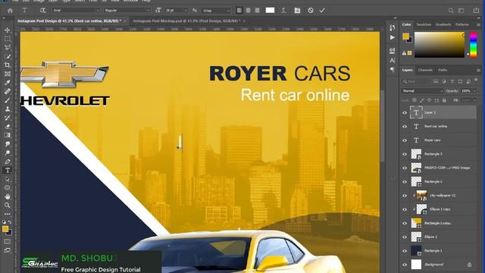
Task: Switch to the Gradients tab
Action: coord(443,24)
